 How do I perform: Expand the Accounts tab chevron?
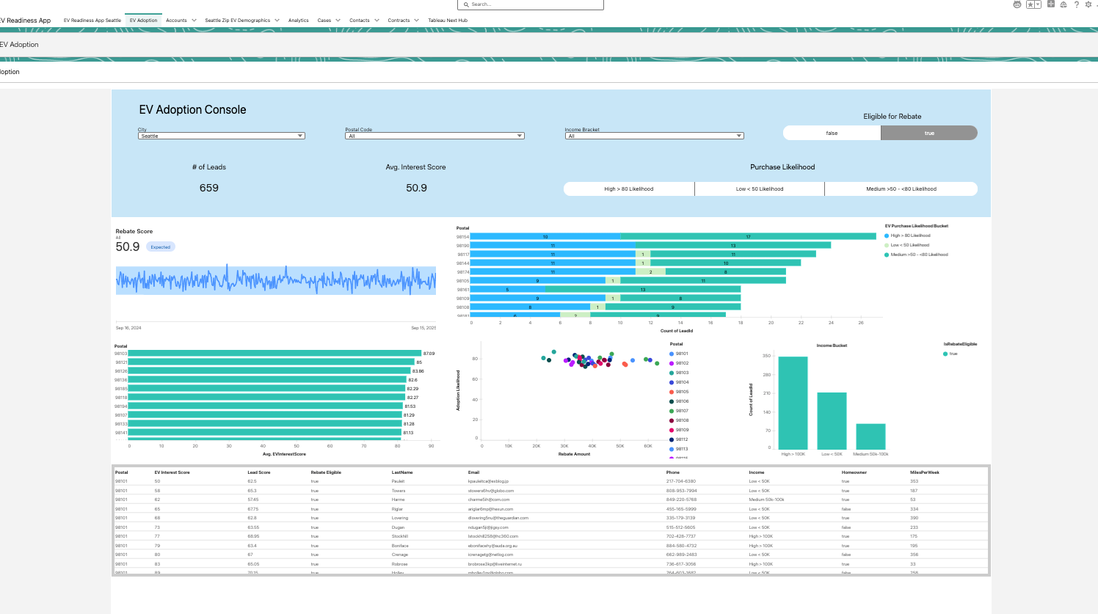tap(194, 21)
